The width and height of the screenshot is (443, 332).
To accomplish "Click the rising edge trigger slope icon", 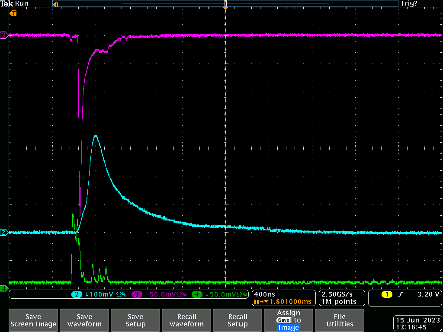I will (400, 294).
